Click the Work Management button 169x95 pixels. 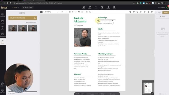point(31,22)
